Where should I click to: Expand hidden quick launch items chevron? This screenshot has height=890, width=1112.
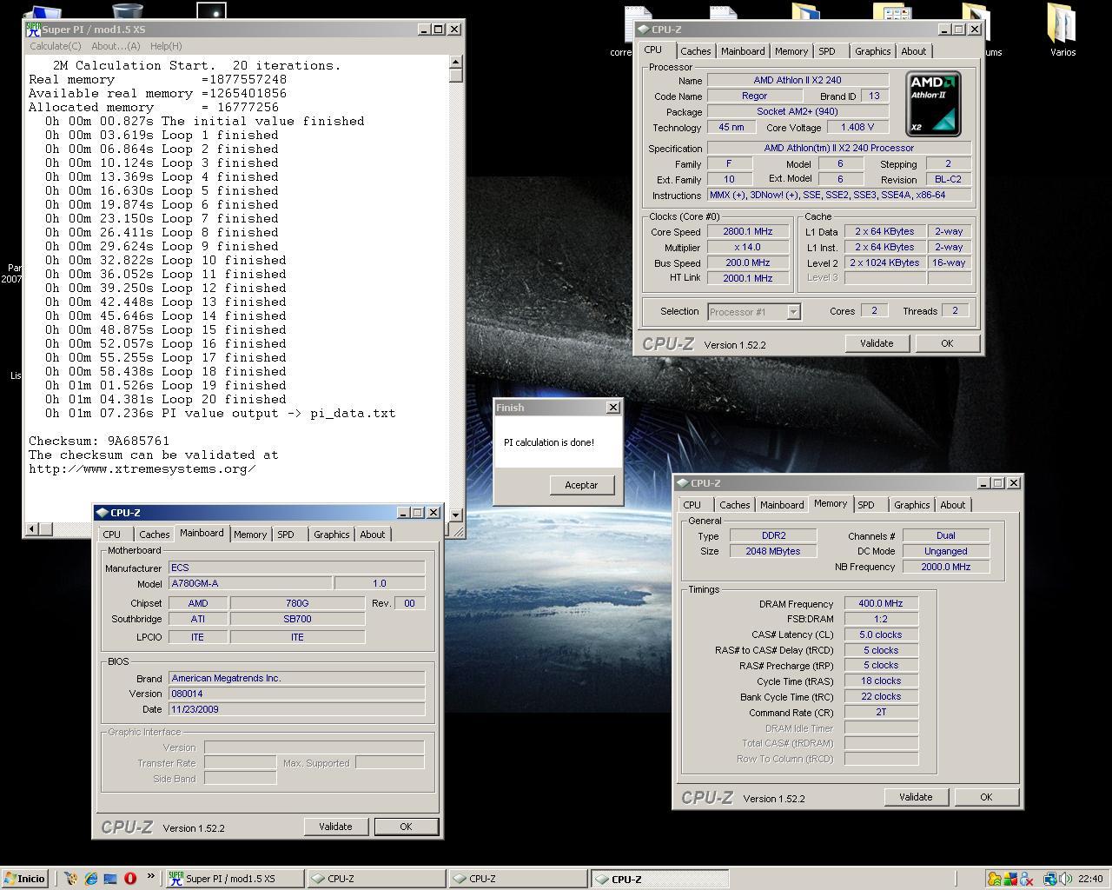(x=150, y=876)
